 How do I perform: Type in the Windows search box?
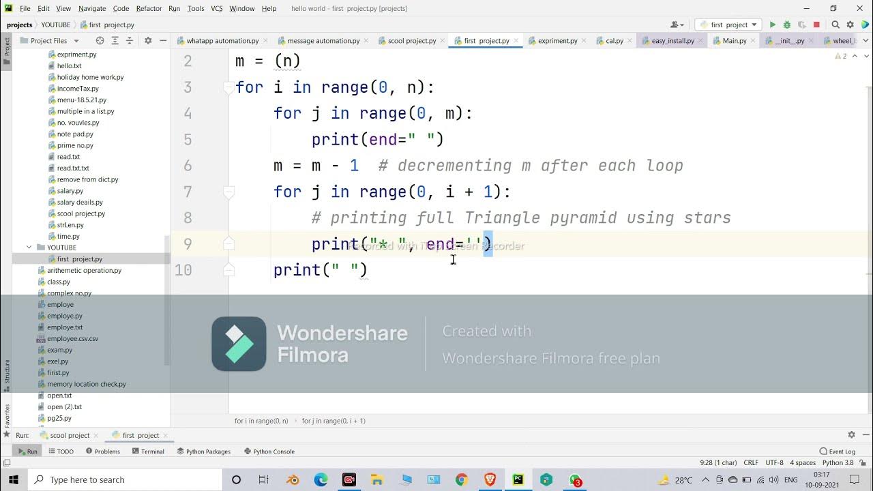125,480
